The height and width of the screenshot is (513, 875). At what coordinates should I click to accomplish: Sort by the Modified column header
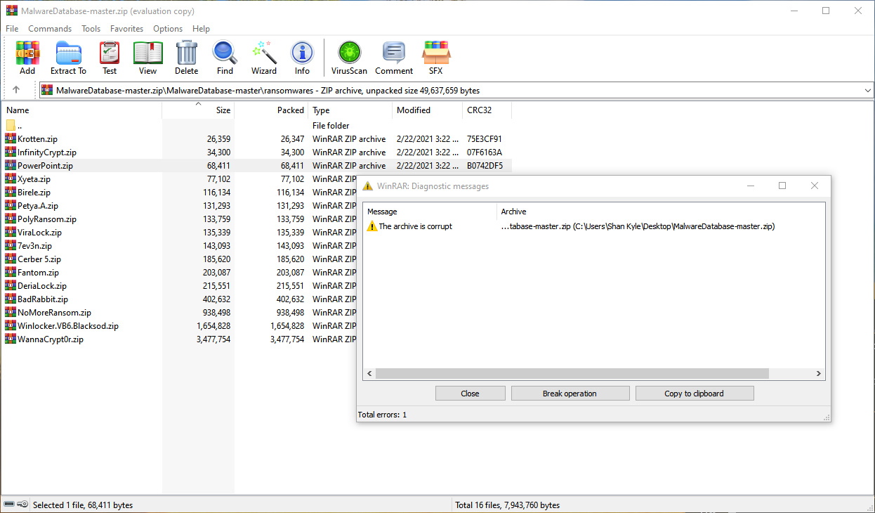click(x=427, y=110)
